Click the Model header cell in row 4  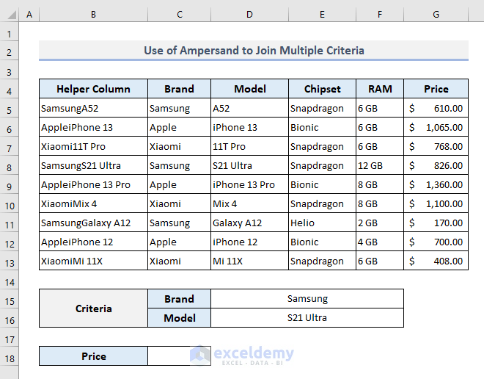click(249, 89)
